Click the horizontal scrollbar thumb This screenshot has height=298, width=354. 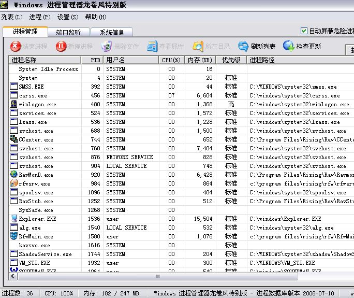[x=158, y=276]
